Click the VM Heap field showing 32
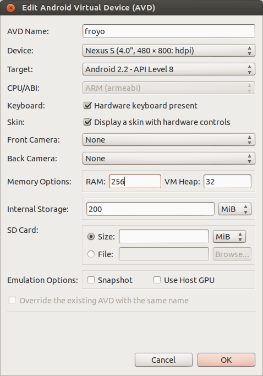263x376 pixels. point(227,182)
